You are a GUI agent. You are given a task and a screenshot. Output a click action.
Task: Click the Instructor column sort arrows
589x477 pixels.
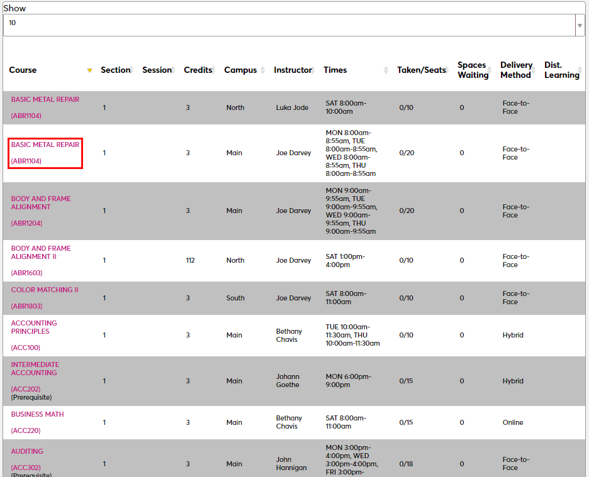coord(311,70)
